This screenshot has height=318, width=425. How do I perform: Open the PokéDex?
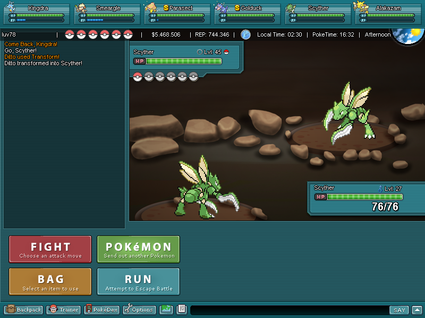click(x=102, y=310)
